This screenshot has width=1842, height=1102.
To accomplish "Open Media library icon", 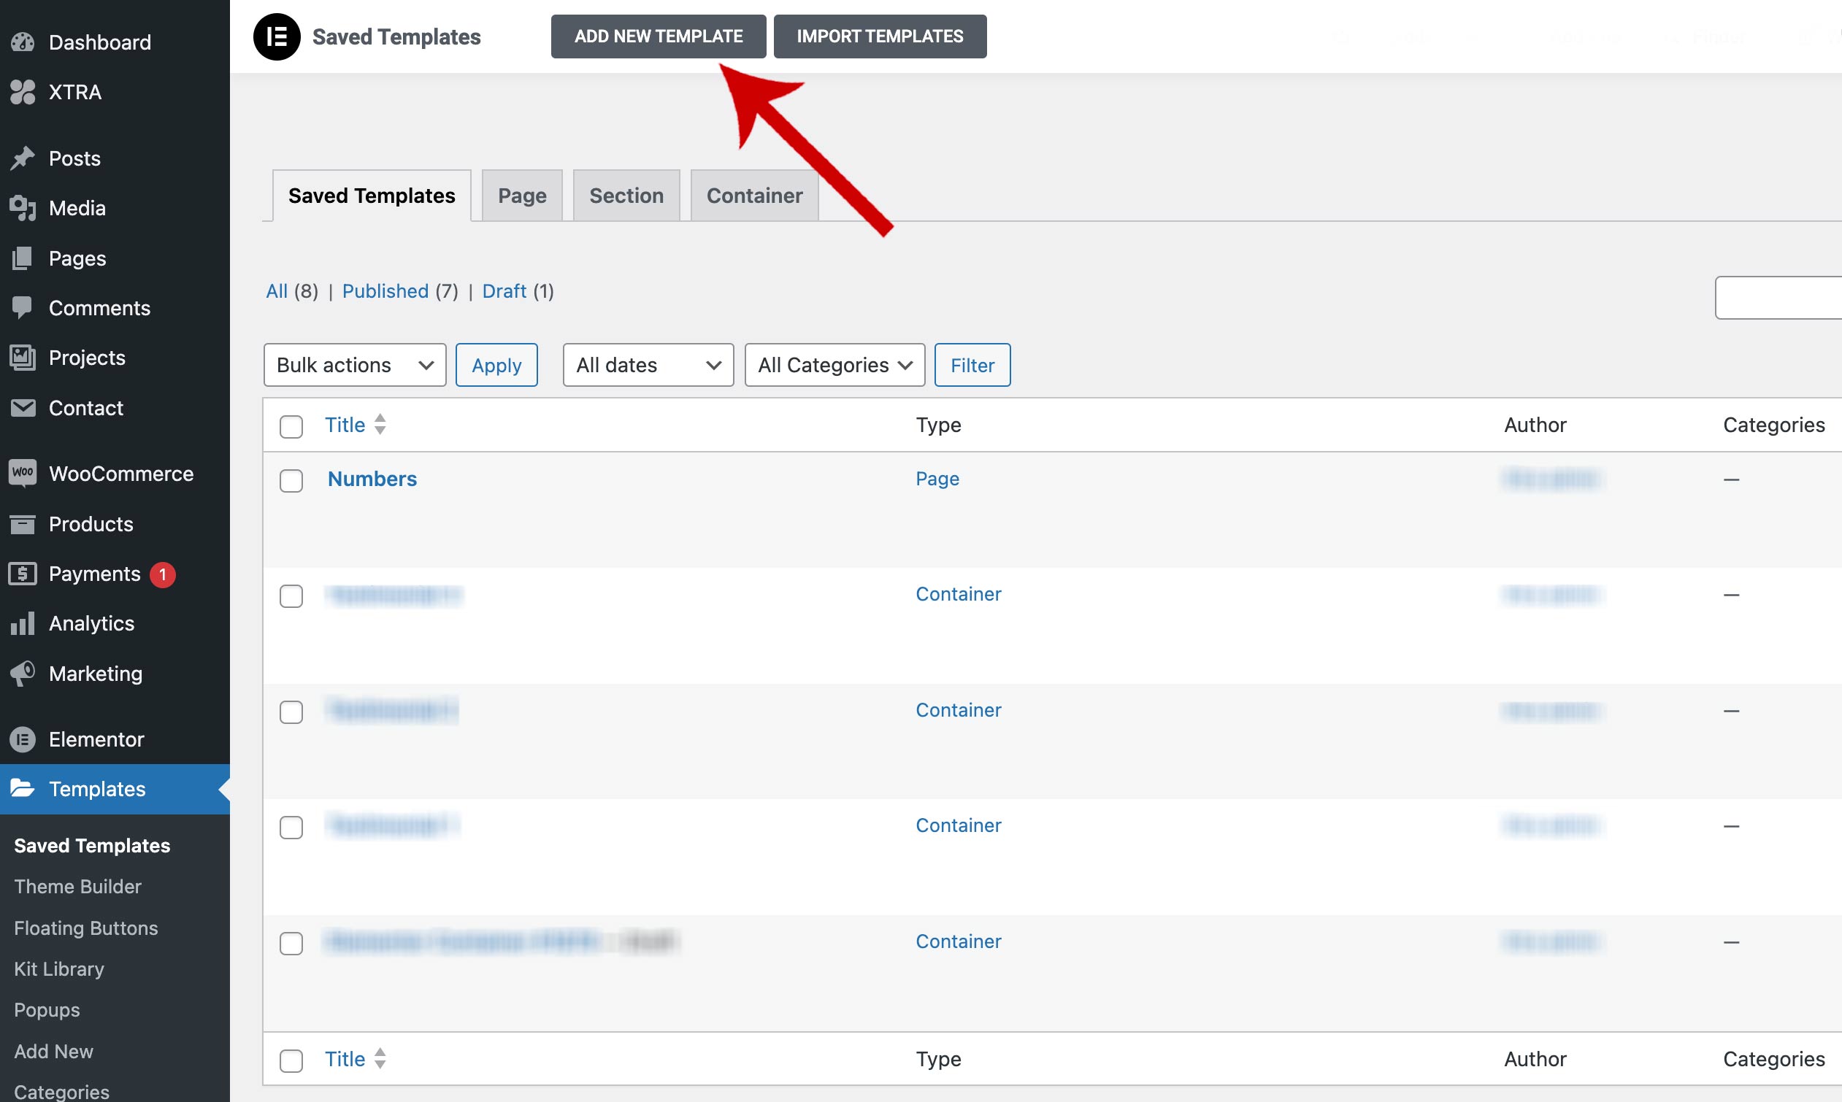I will pyautogui.click(x=23, y=209).
